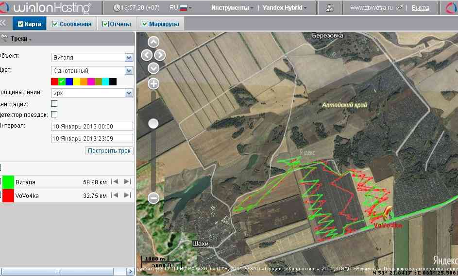This screenshot has width=458, height=276.
Task: Open the Объект dropdown showing Виталя
Action: 92,57
